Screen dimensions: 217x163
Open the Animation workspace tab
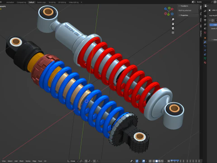(10, 2)
